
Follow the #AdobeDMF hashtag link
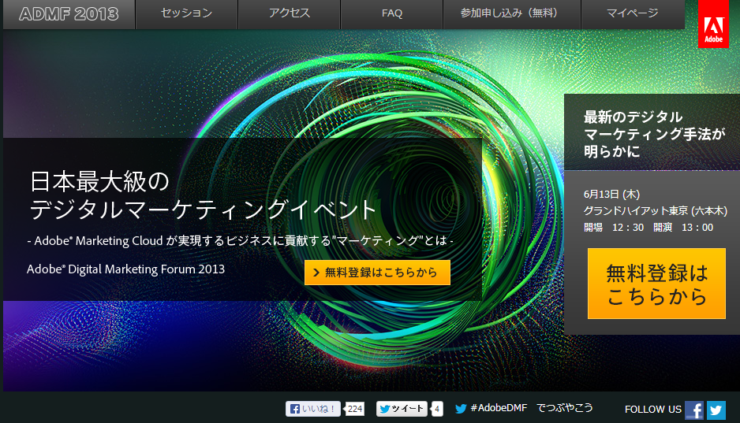(499, 408)
